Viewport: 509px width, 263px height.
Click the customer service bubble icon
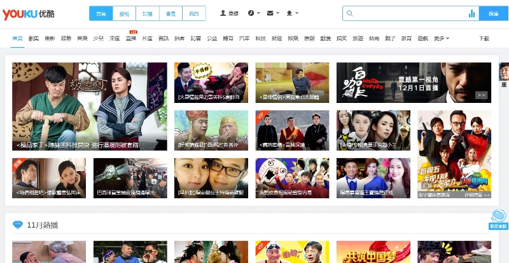[x=499, y=216]
